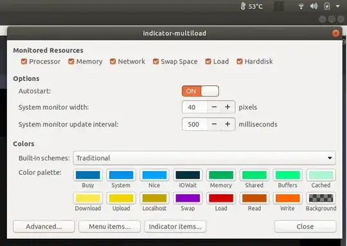Click the multiload graph indicator in panel

tap(279, 6)
